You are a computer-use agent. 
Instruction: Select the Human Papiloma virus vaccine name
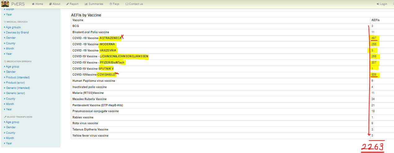tap(94, 81)
